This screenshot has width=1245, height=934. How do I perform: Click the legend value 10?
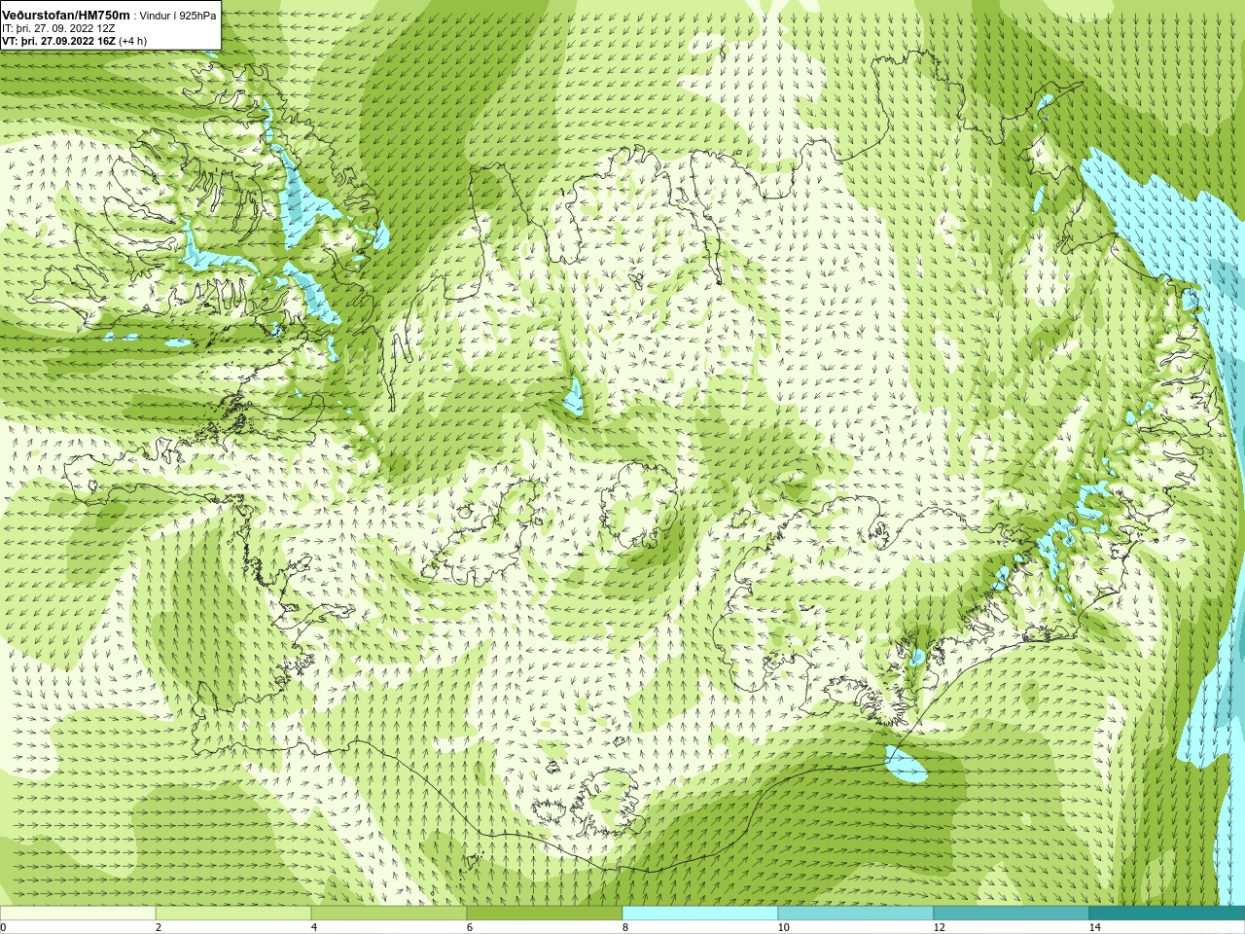point(783,927)
